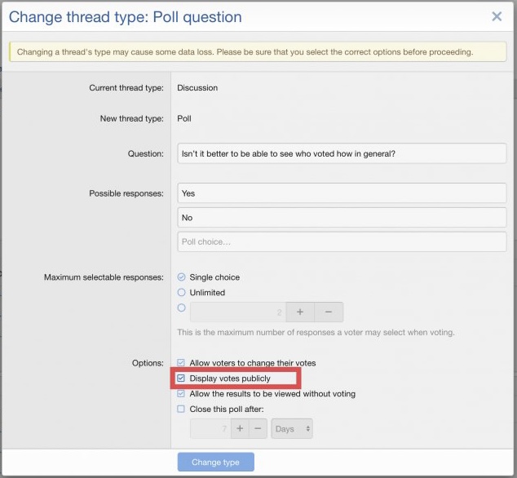
Task: Click the 'No' poll response field
Action: tap(342, 218)
